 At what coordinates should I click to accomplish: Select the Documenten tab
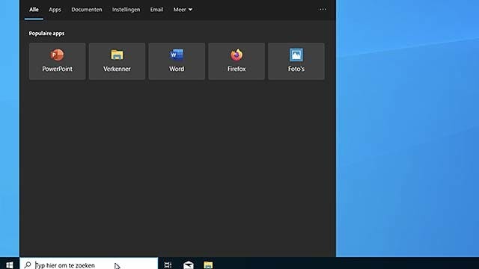coord(87,10)
